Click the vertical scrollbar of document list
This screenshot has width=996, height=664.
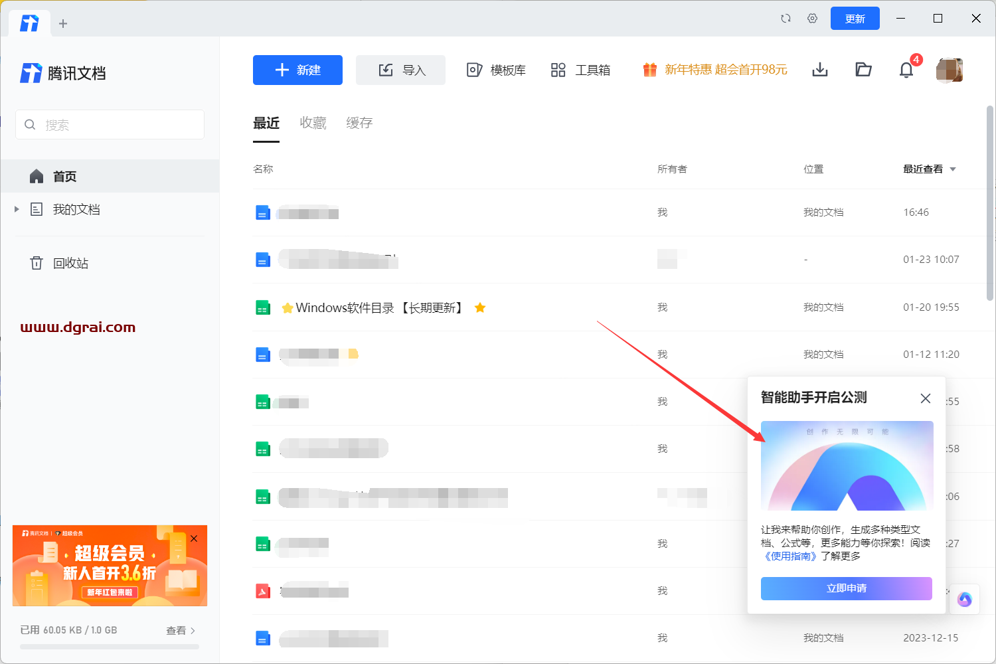coord(990,203)
